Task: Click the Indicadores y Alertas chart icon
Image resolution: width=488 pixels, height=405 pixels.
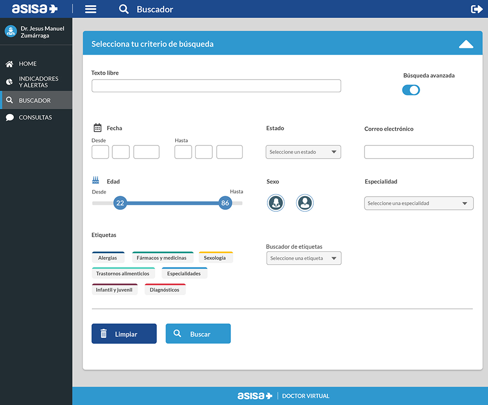Action: (9, 82)
